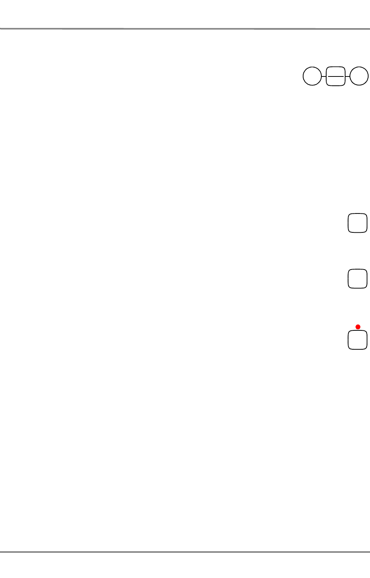370x578 pixels.
Task: Click the center rounded-square key in the sequence
Action: [335, 76]
